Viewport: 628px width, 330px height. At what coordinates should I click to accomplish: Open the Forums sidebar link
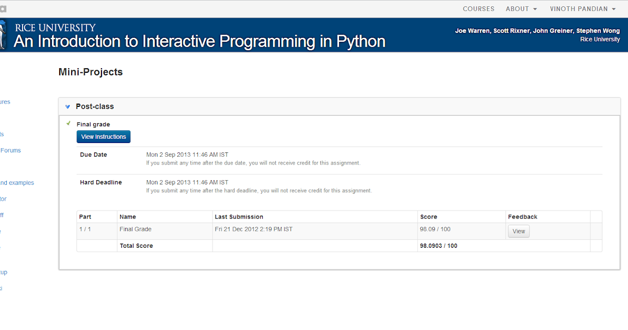click(10, 150)
